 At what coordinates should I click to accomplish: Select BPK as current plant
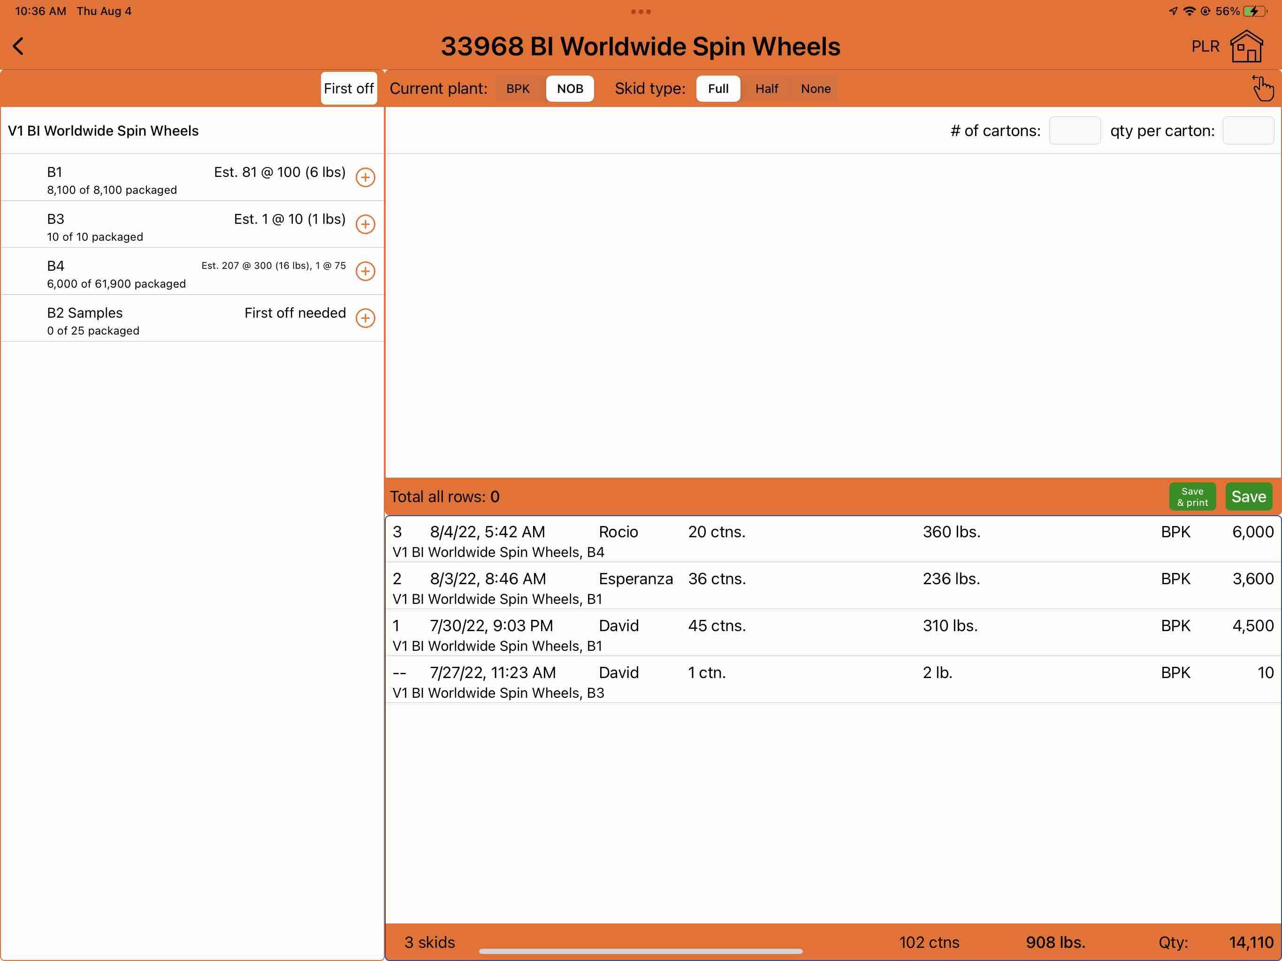point(518,89)
